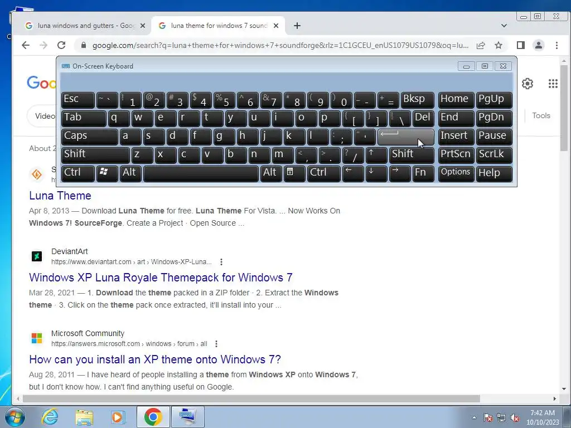Click the Del key
The image size is (571, 428).
(424, 118)
